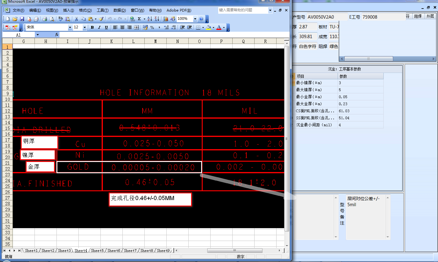
Task: Sort ascending with A-Z icon
Action: 150,19
